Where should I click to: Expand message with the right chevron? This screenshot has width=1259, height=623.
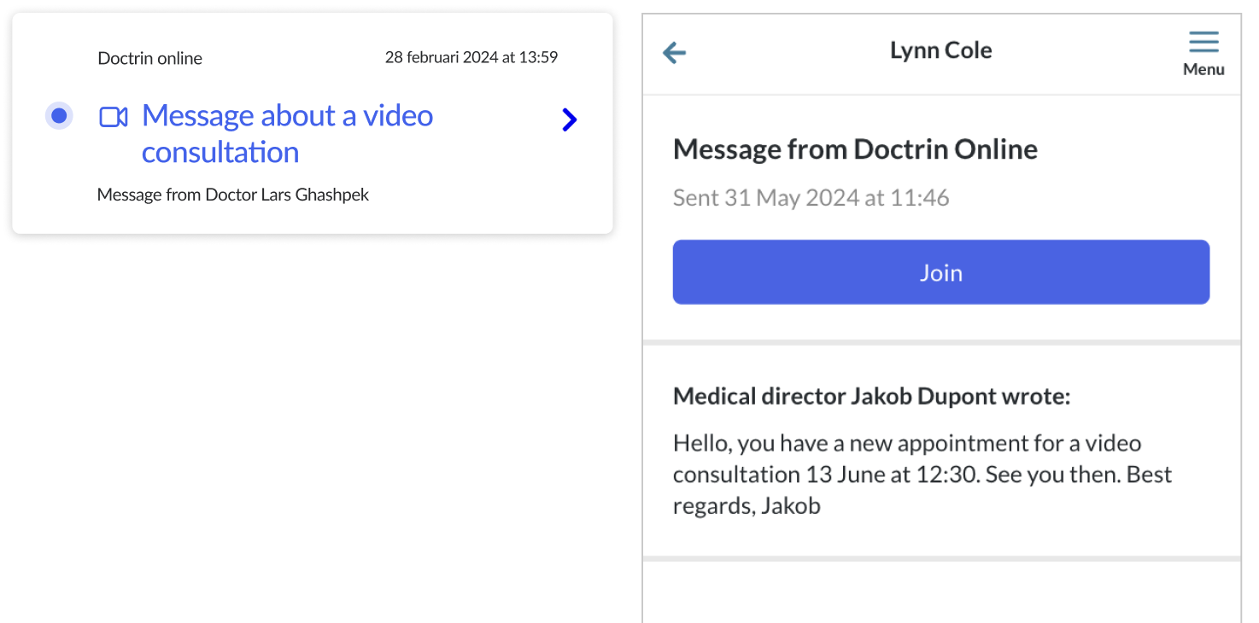coord(570,120)
